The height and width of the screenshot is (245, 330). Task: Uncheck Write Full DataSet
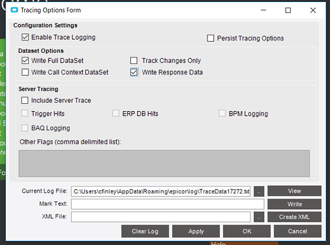[x=25, y=61]
